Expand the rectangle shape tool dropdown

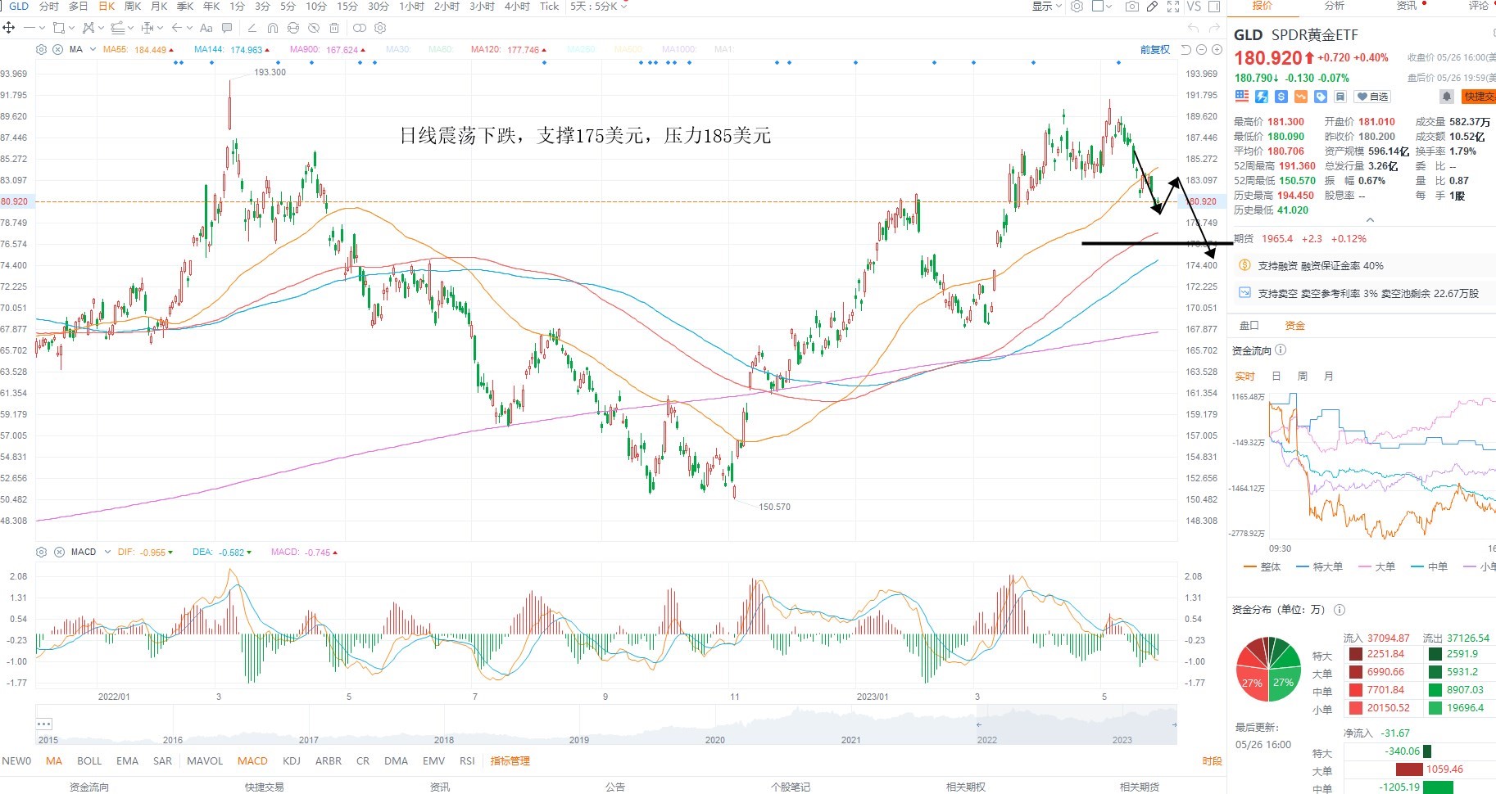coord(72,28)
